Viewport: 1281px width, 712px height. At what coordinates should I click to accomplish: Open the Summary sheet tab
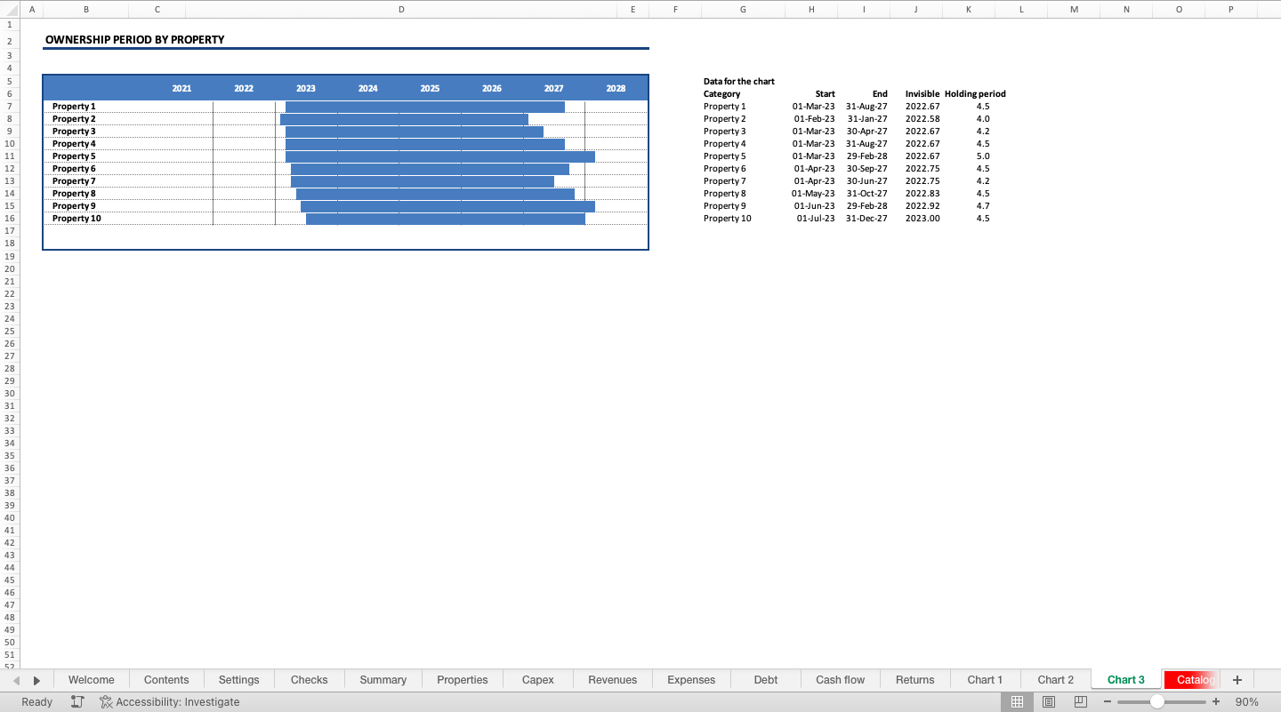click(383, 679)
